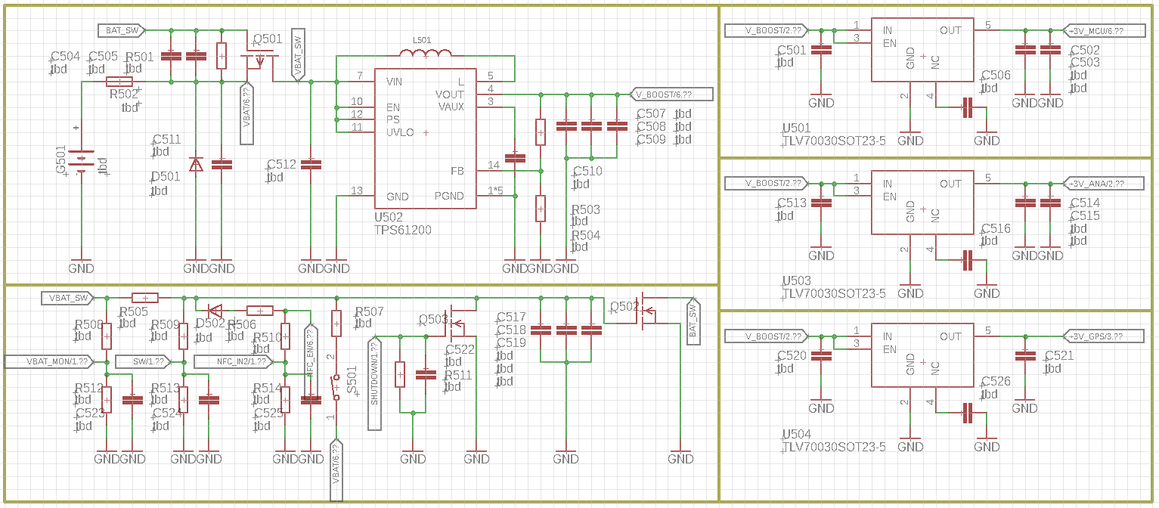Click the C516 capacitor label
1159x508 pixels.
point(996,229)
